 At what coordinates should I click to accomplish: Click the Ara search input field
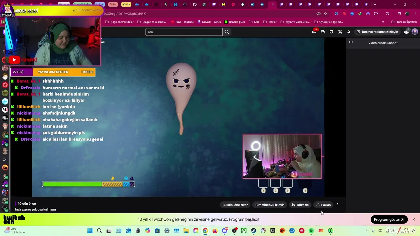(x=184, y=32)
